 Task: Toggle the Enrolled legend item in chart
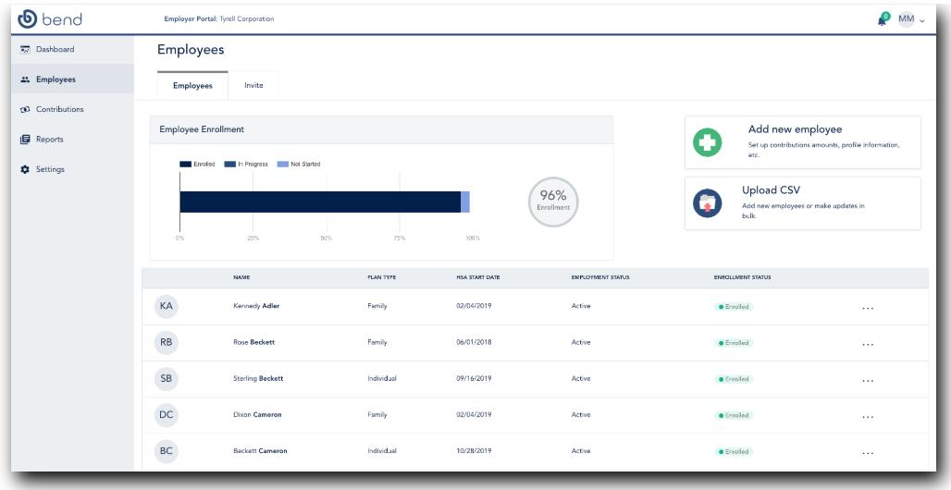coord(197,165)
